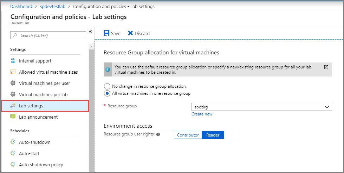Collapse the left navigation menu
Screen dimensions: 344x173
point(90,32)
